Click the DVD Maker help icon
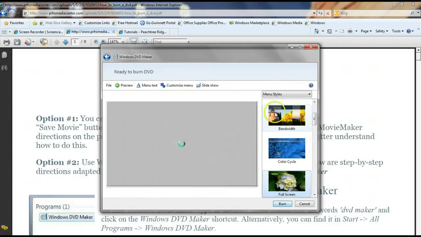Screen dimensions: 421x237 coord(311,85)
